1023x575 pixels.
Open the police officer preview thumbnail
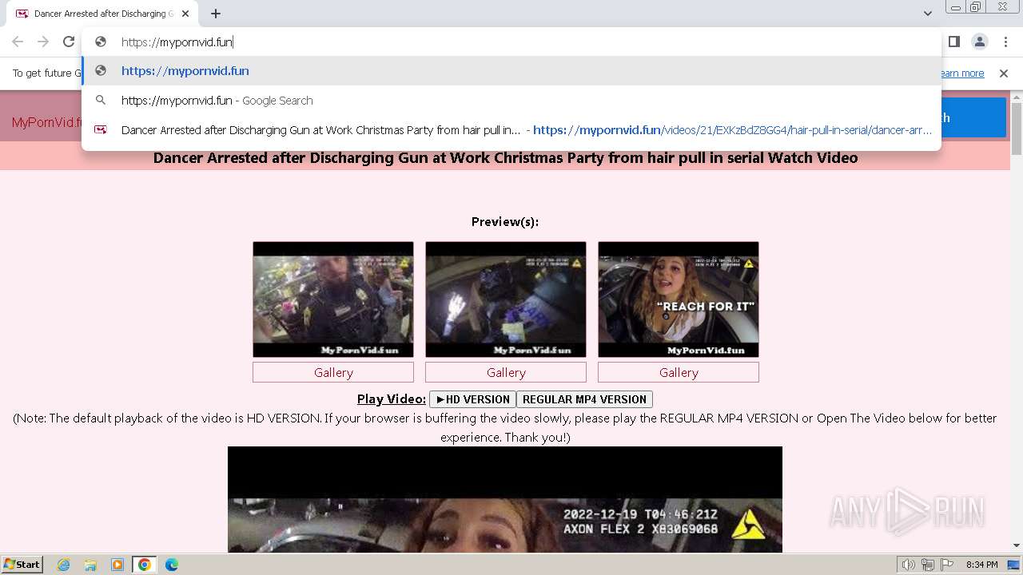coord(333,299)
